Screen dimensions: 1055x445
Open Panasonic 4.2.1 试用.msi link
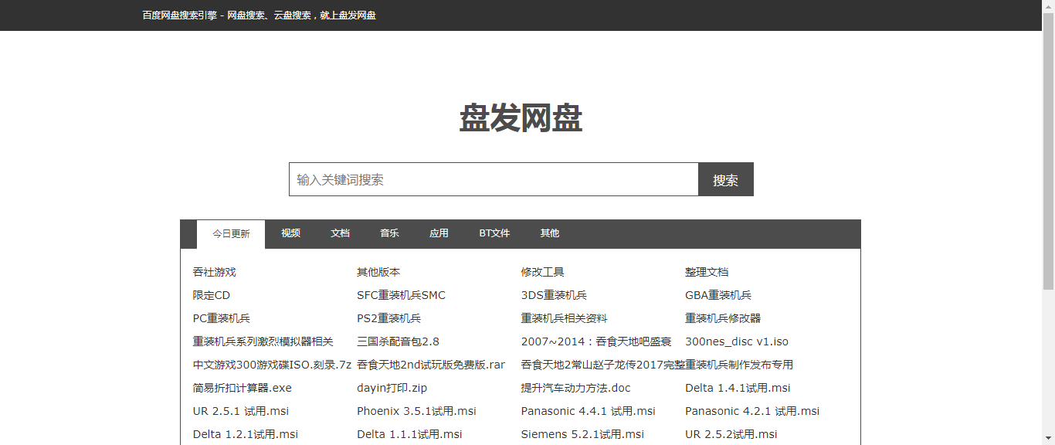coord(752,411)
